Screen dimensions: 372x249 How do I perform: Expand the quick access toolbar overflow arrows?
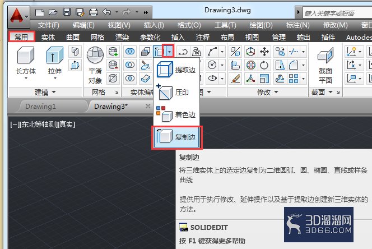[x=146, y=12]
